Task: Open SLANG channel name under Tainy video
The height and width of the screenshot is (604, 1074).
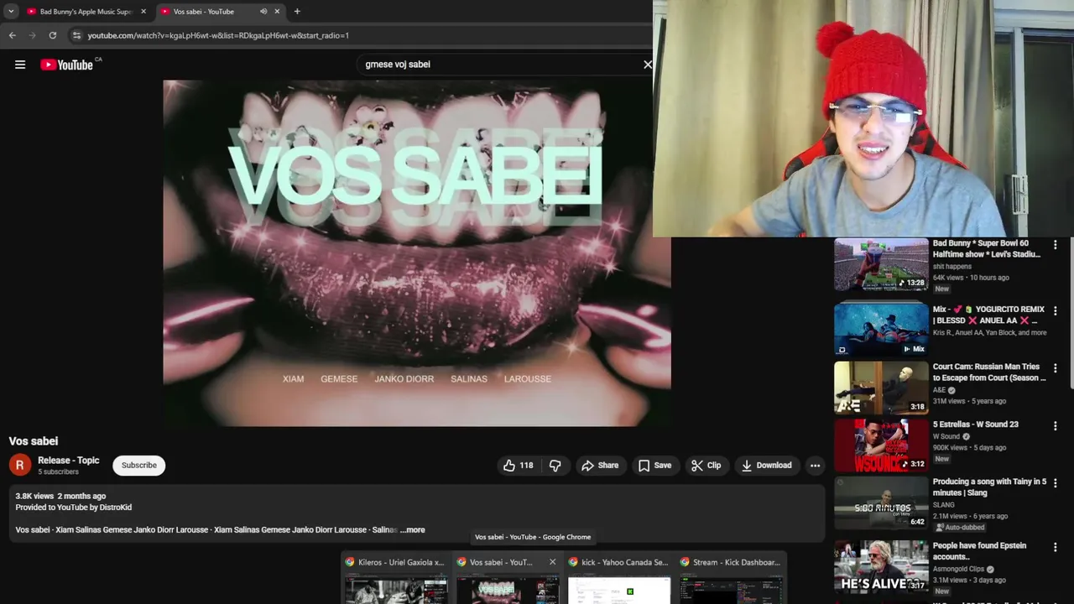Action: 944,505
